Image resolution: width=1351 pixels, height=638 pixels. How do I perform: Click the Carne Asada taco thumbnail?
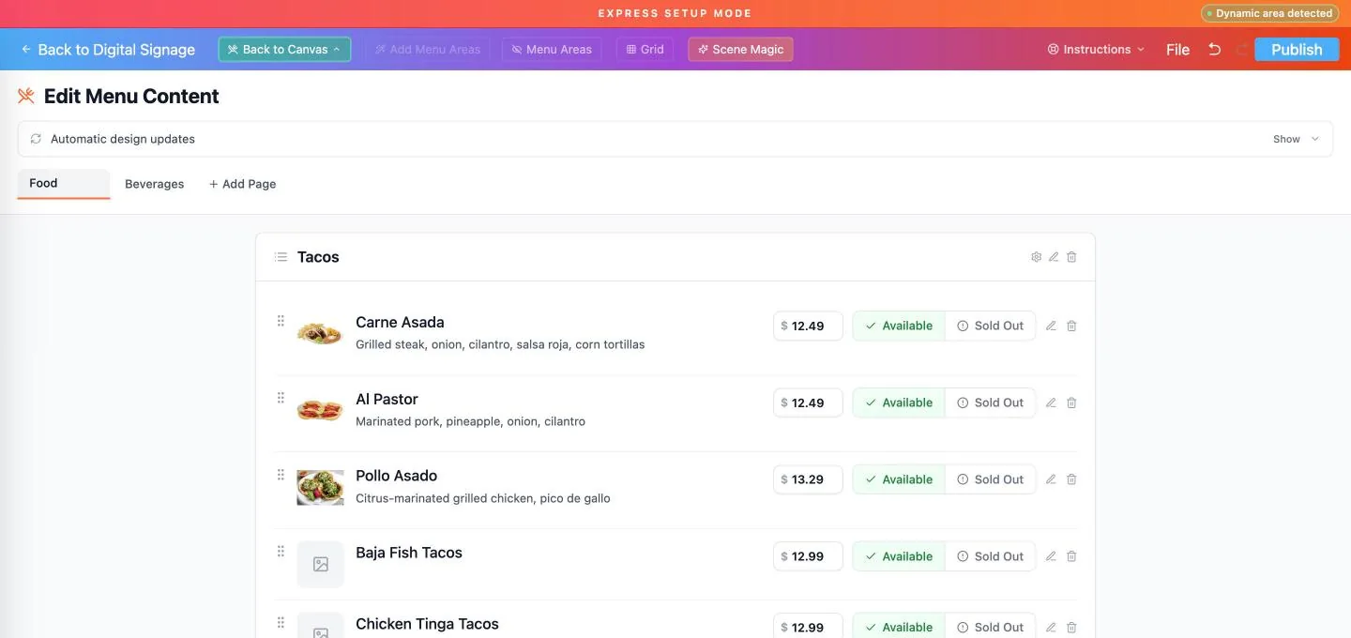click(x=320, y=332)
